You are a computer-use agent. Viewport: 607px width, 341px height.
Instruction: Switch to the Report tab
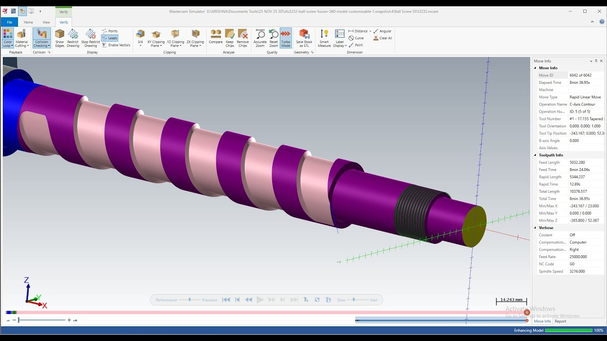tap(561, 321)
